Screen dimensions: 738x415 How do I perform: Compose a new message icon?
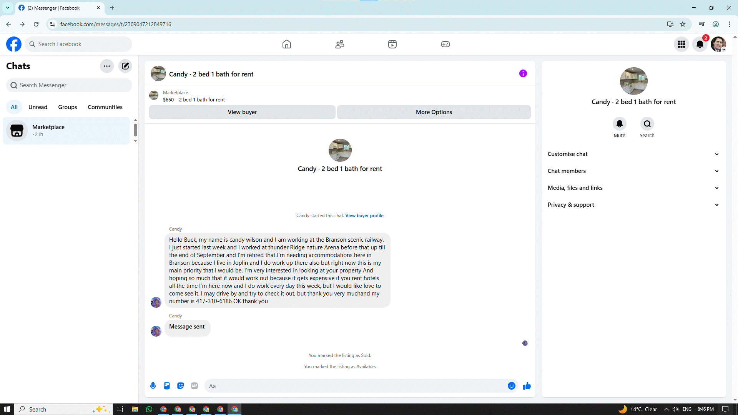125,66
